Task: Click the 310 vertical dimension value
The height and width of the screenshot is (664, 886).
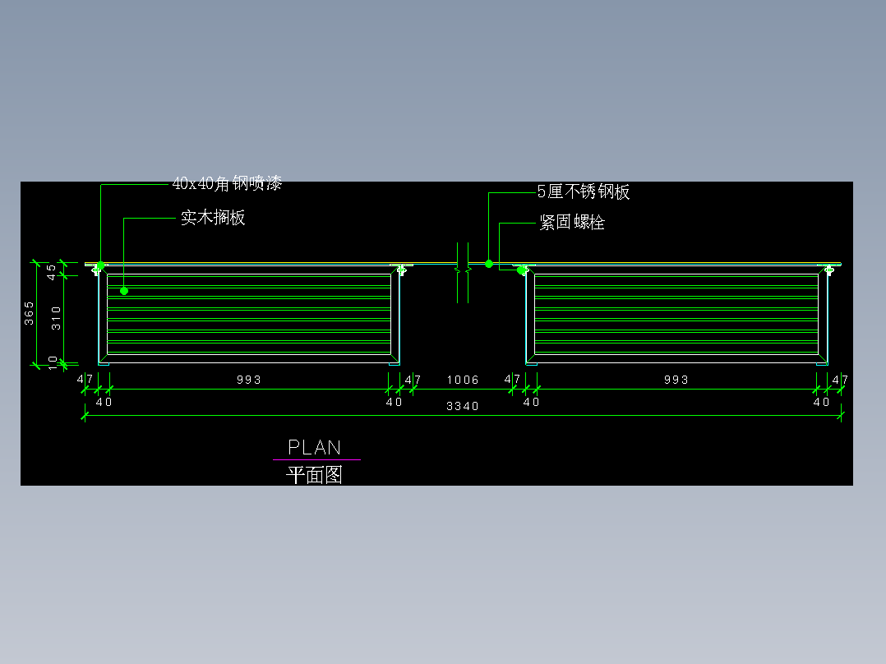Action: click(56, 318)
